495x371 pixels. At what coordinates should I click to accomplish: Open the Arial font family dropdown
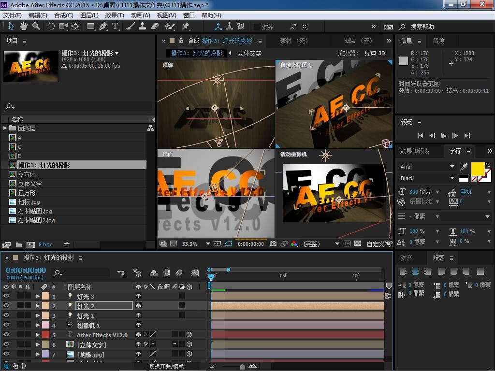[x=427, y=167]
